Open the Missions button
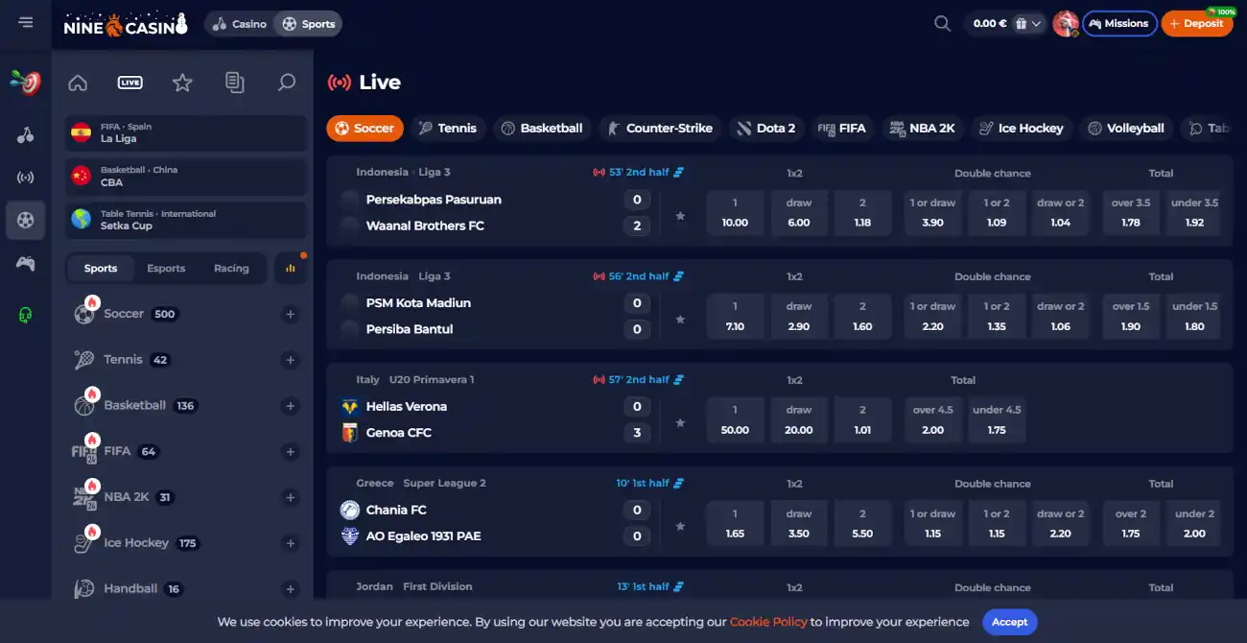Image resolution: width=1247 pixels, height=643 pixels. (x=1119, y=24)
